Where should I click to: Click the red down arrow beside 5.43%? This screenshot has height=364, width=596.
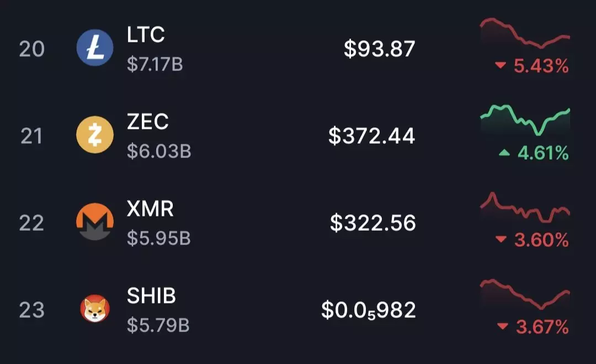[x=501, y=66]
